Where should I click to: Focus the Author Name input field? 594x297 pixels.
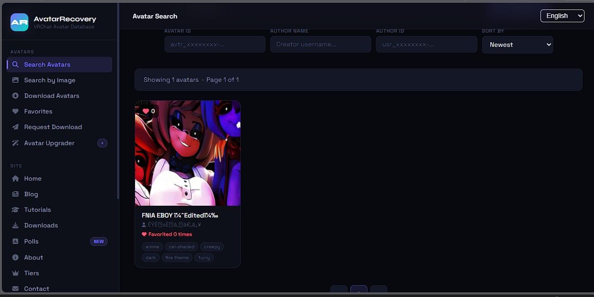320,44
